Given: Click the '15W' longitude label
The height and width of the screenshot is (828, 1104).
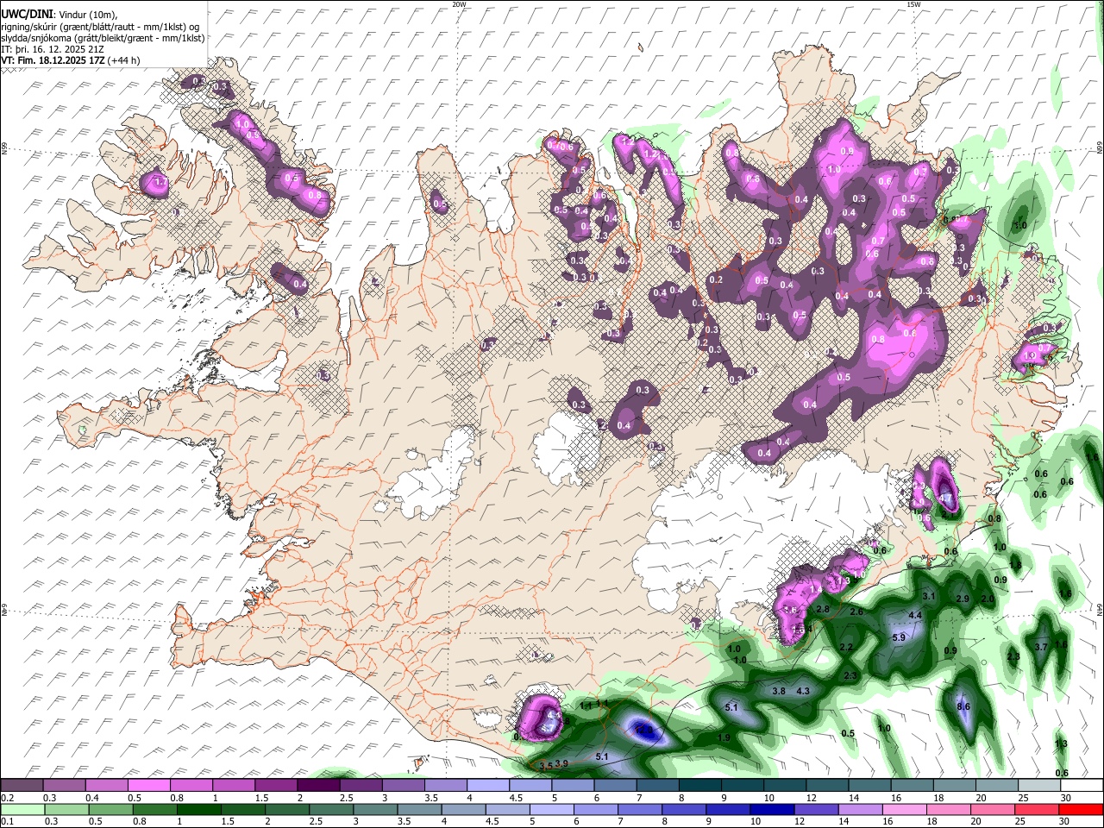Looking at the screenshot, I should tap(913, 4).
